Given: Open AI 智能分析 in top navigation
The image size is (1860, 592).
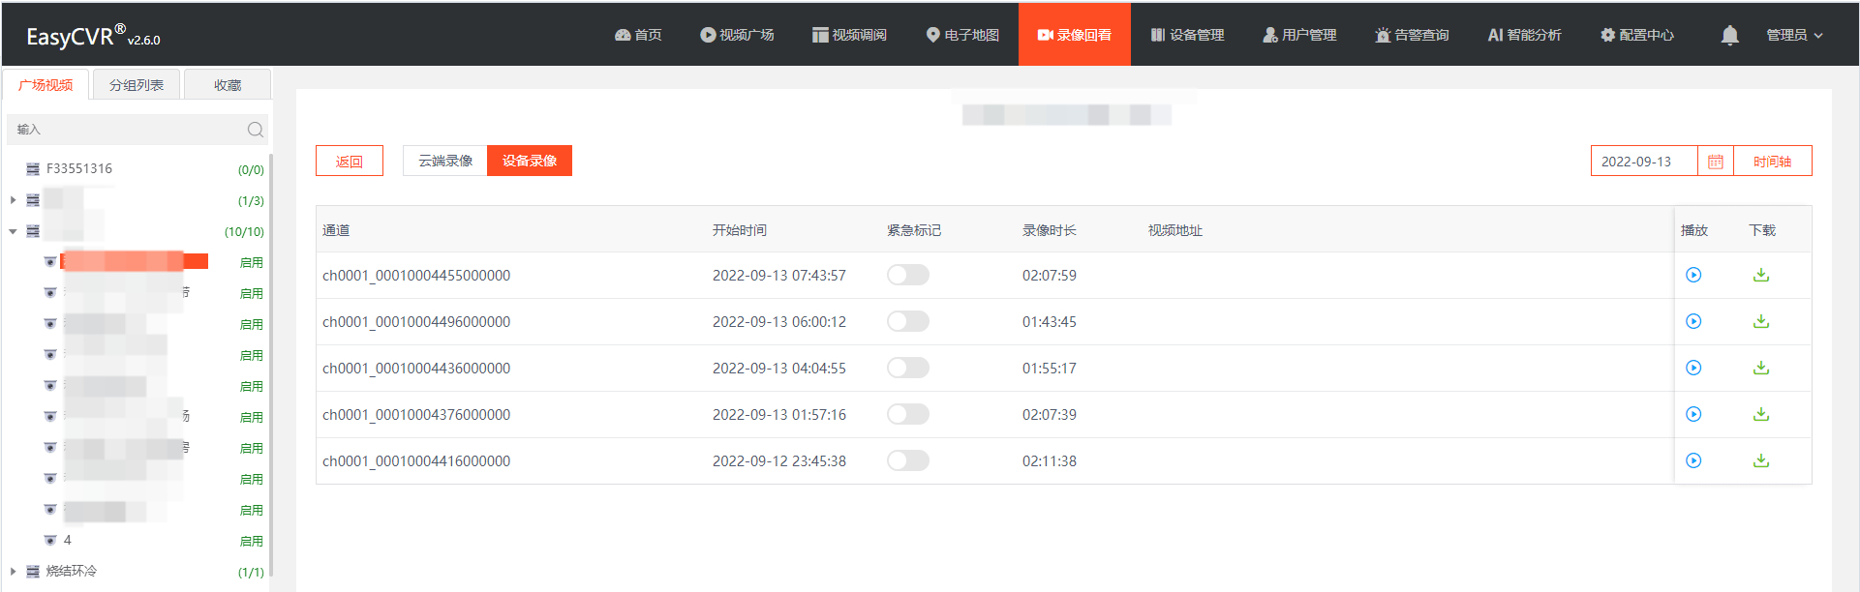Looking at the screenshot, I should coord(1524,35).
